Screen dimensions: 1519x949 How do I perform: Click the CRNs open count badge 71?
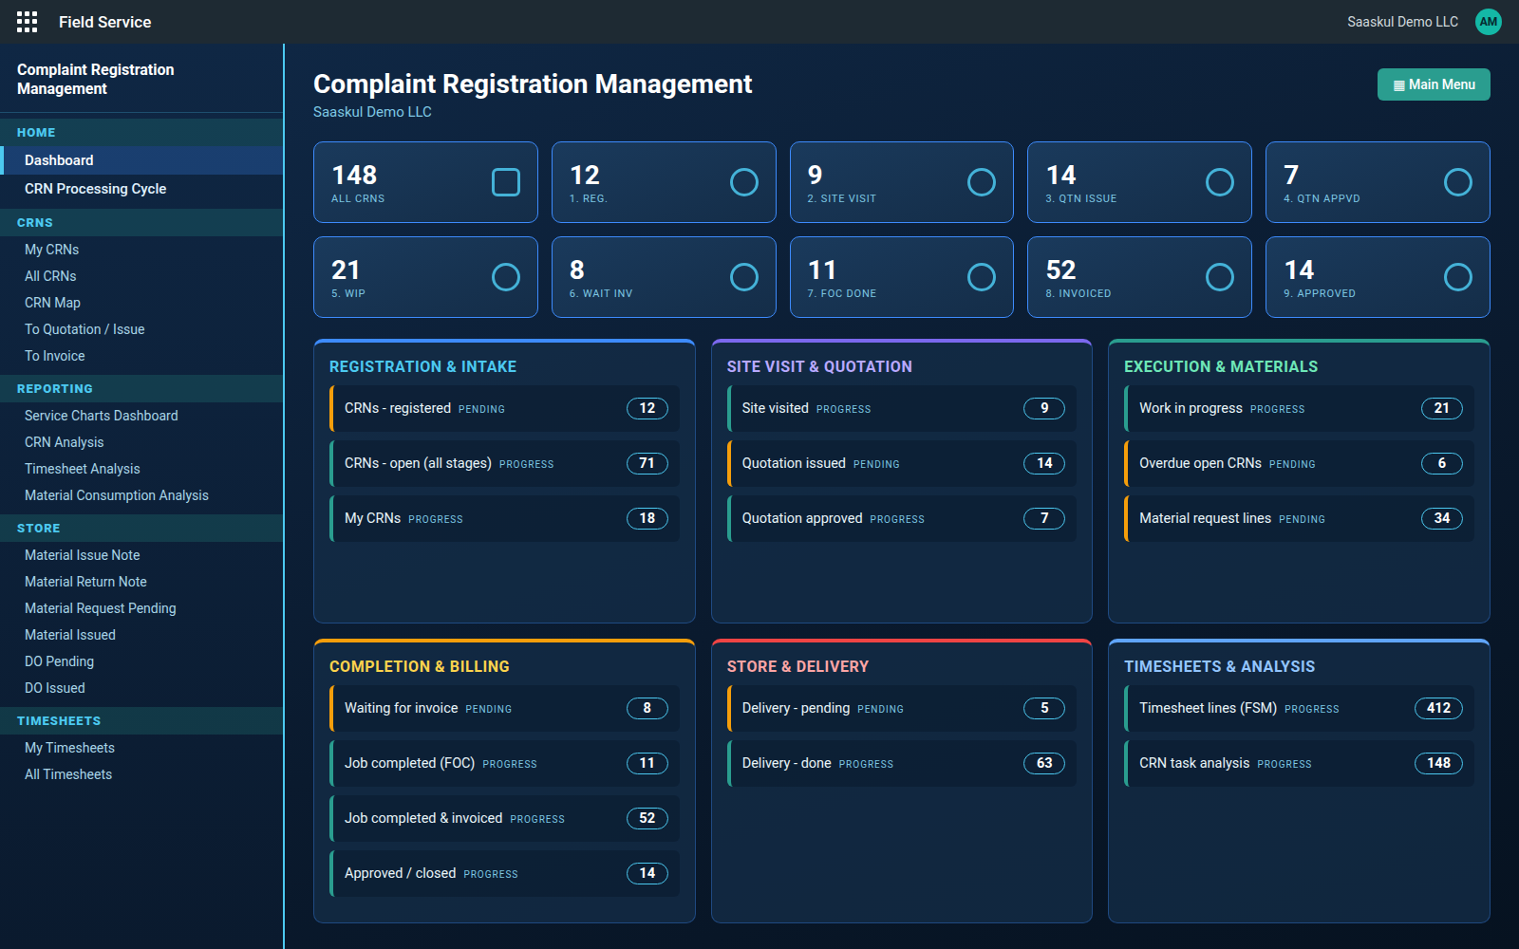[x=647, y=463]
